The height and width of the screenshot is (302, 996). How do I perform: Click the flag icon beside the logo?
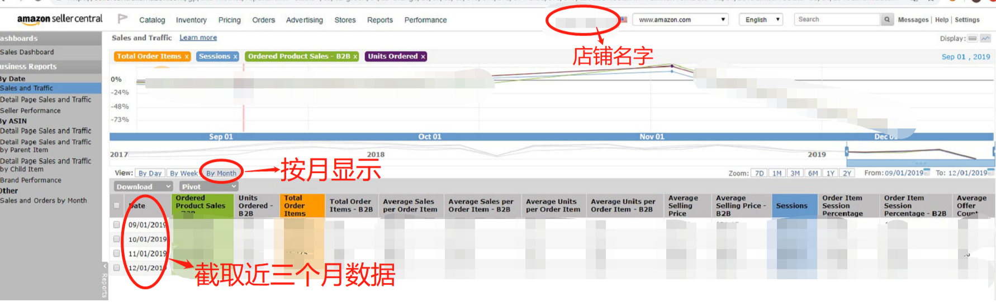(x=122, y=20)
